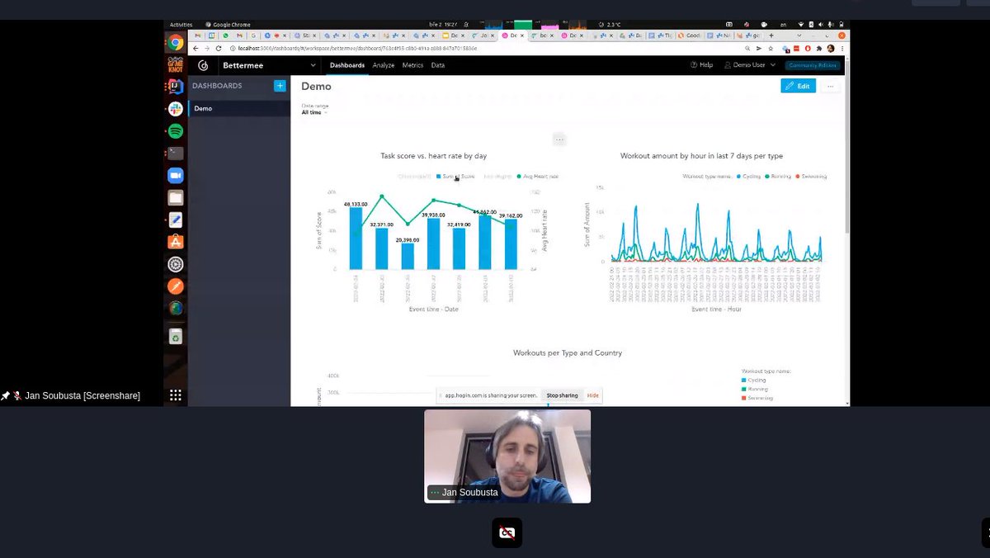
Task: Open Ubuntu Software store icon
Action: [x=175, y=242]
